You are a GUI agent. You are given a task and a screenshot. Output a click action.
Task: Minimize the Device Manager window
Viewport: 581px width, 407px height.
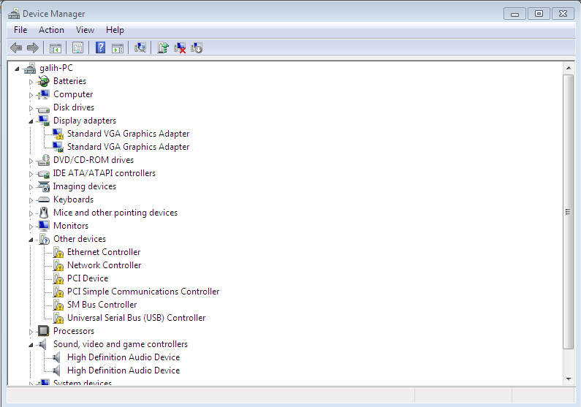click(x=514, y=14)
